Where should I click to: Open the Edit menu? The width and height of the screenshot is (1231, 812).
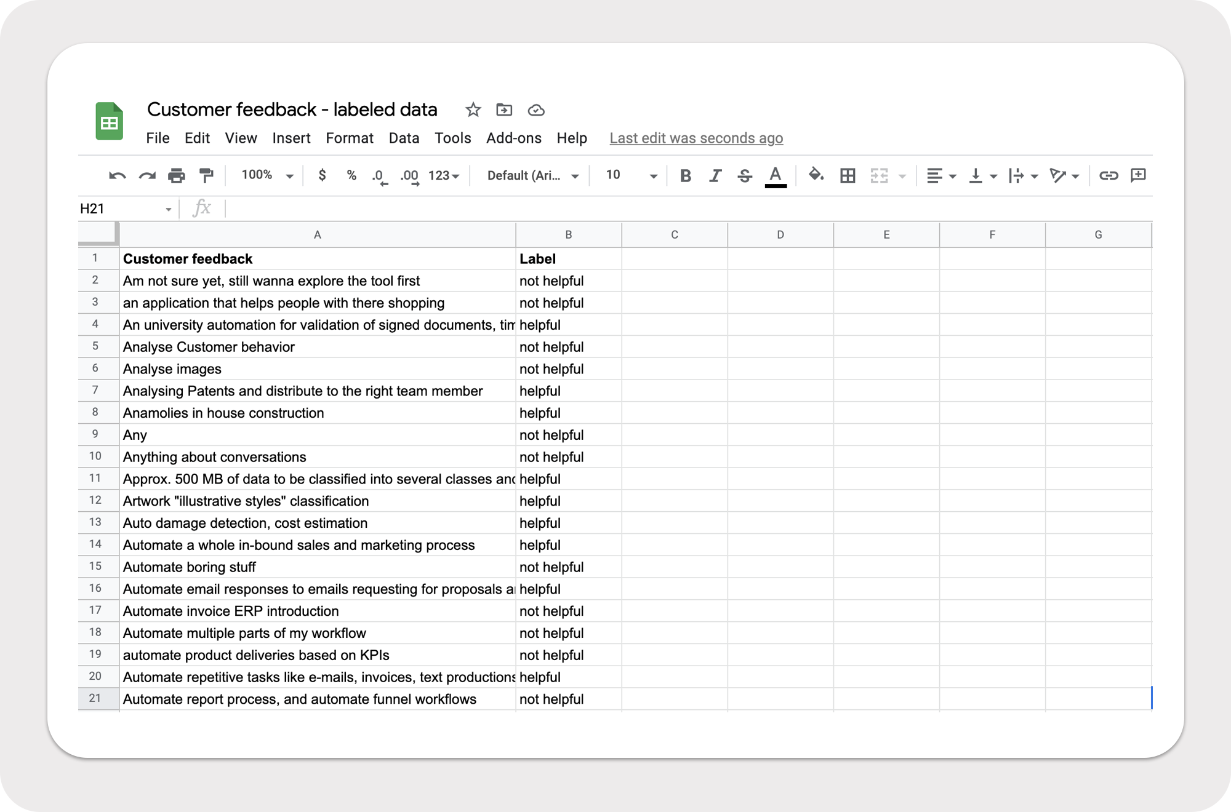coord(197,138)
